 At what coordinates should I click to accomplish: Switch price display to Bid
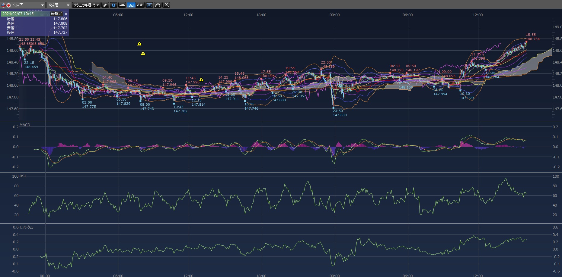coord(131,5)
